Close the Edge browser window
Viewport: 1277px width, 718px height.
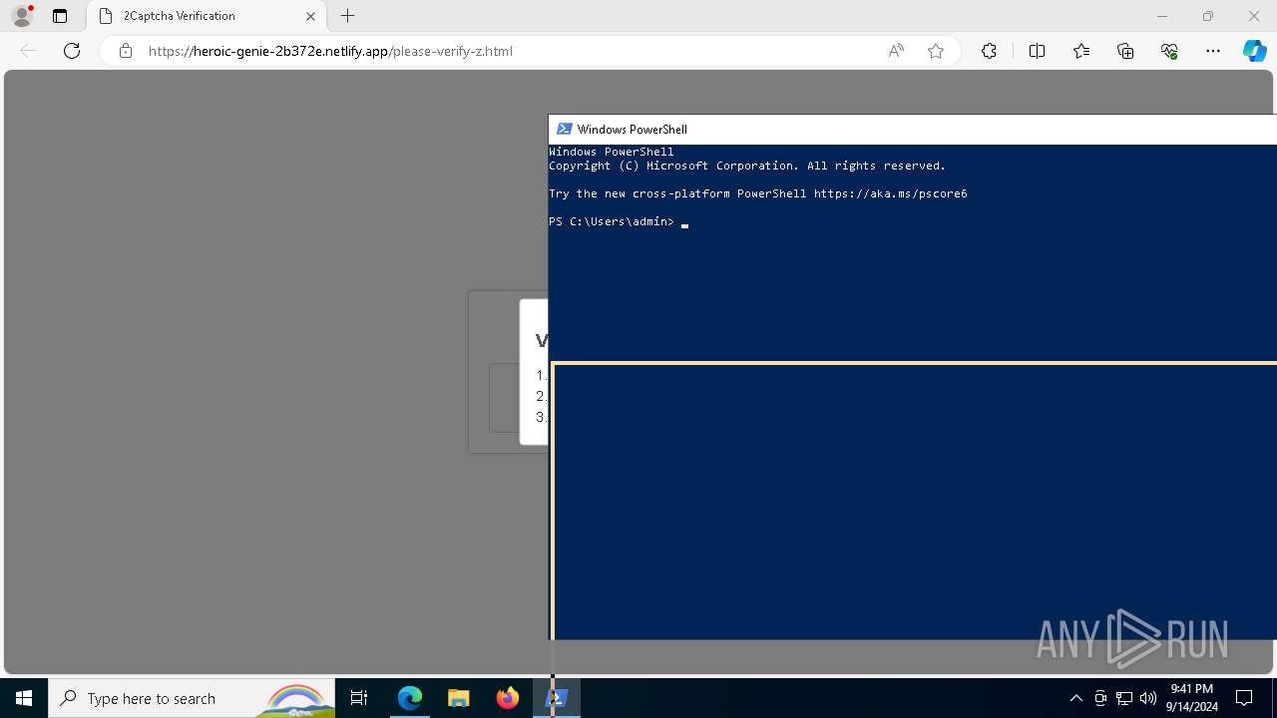click(1254, 16)
